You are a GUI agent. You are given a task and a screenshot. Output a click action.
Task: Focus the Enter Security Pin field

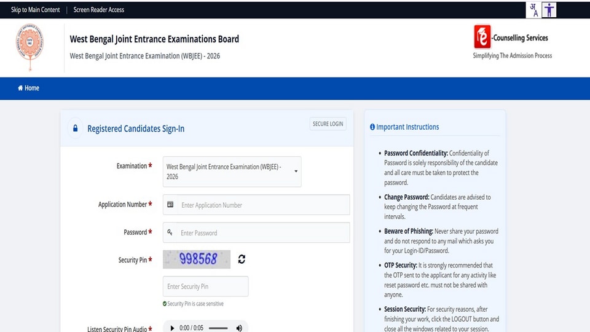[205, 287]
